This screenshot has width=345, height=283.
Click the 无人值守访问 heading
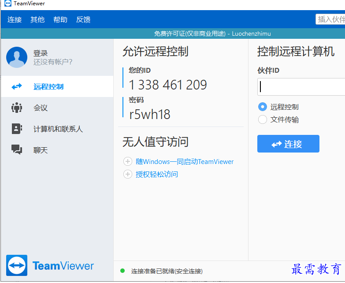click(156, 141)
